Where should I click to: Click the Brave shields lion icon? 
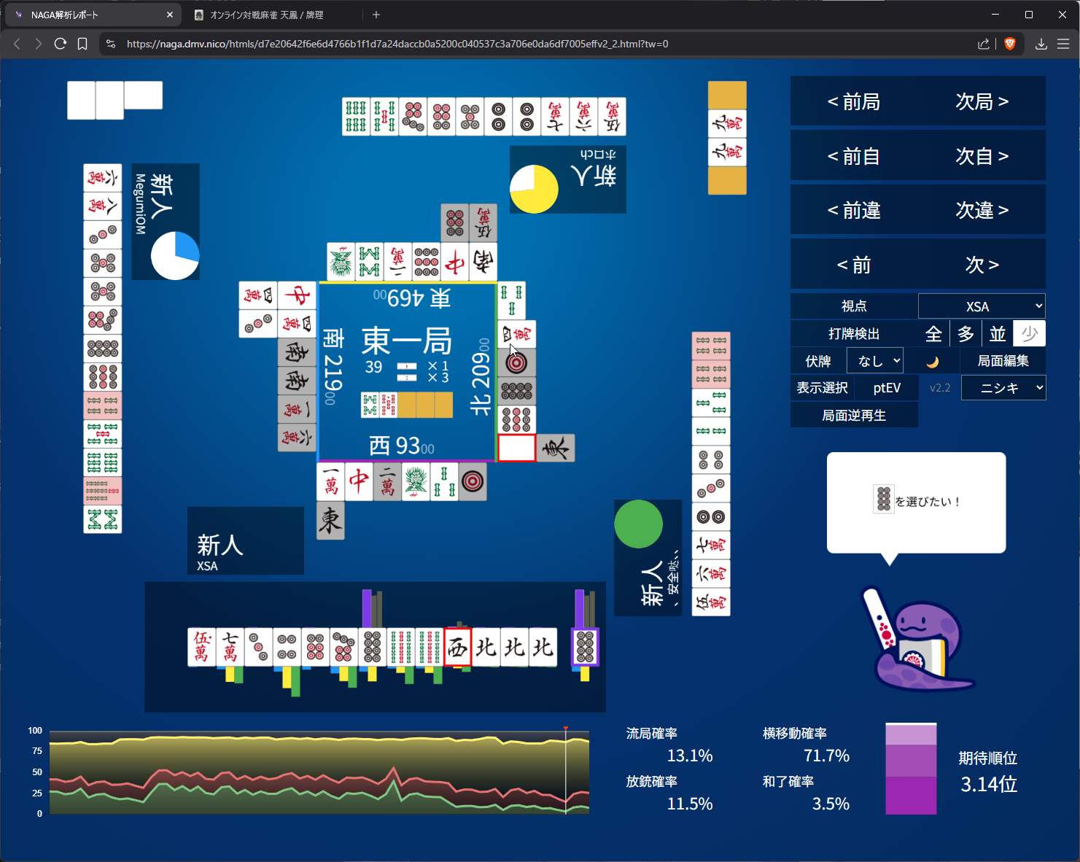pos(1009,44)
